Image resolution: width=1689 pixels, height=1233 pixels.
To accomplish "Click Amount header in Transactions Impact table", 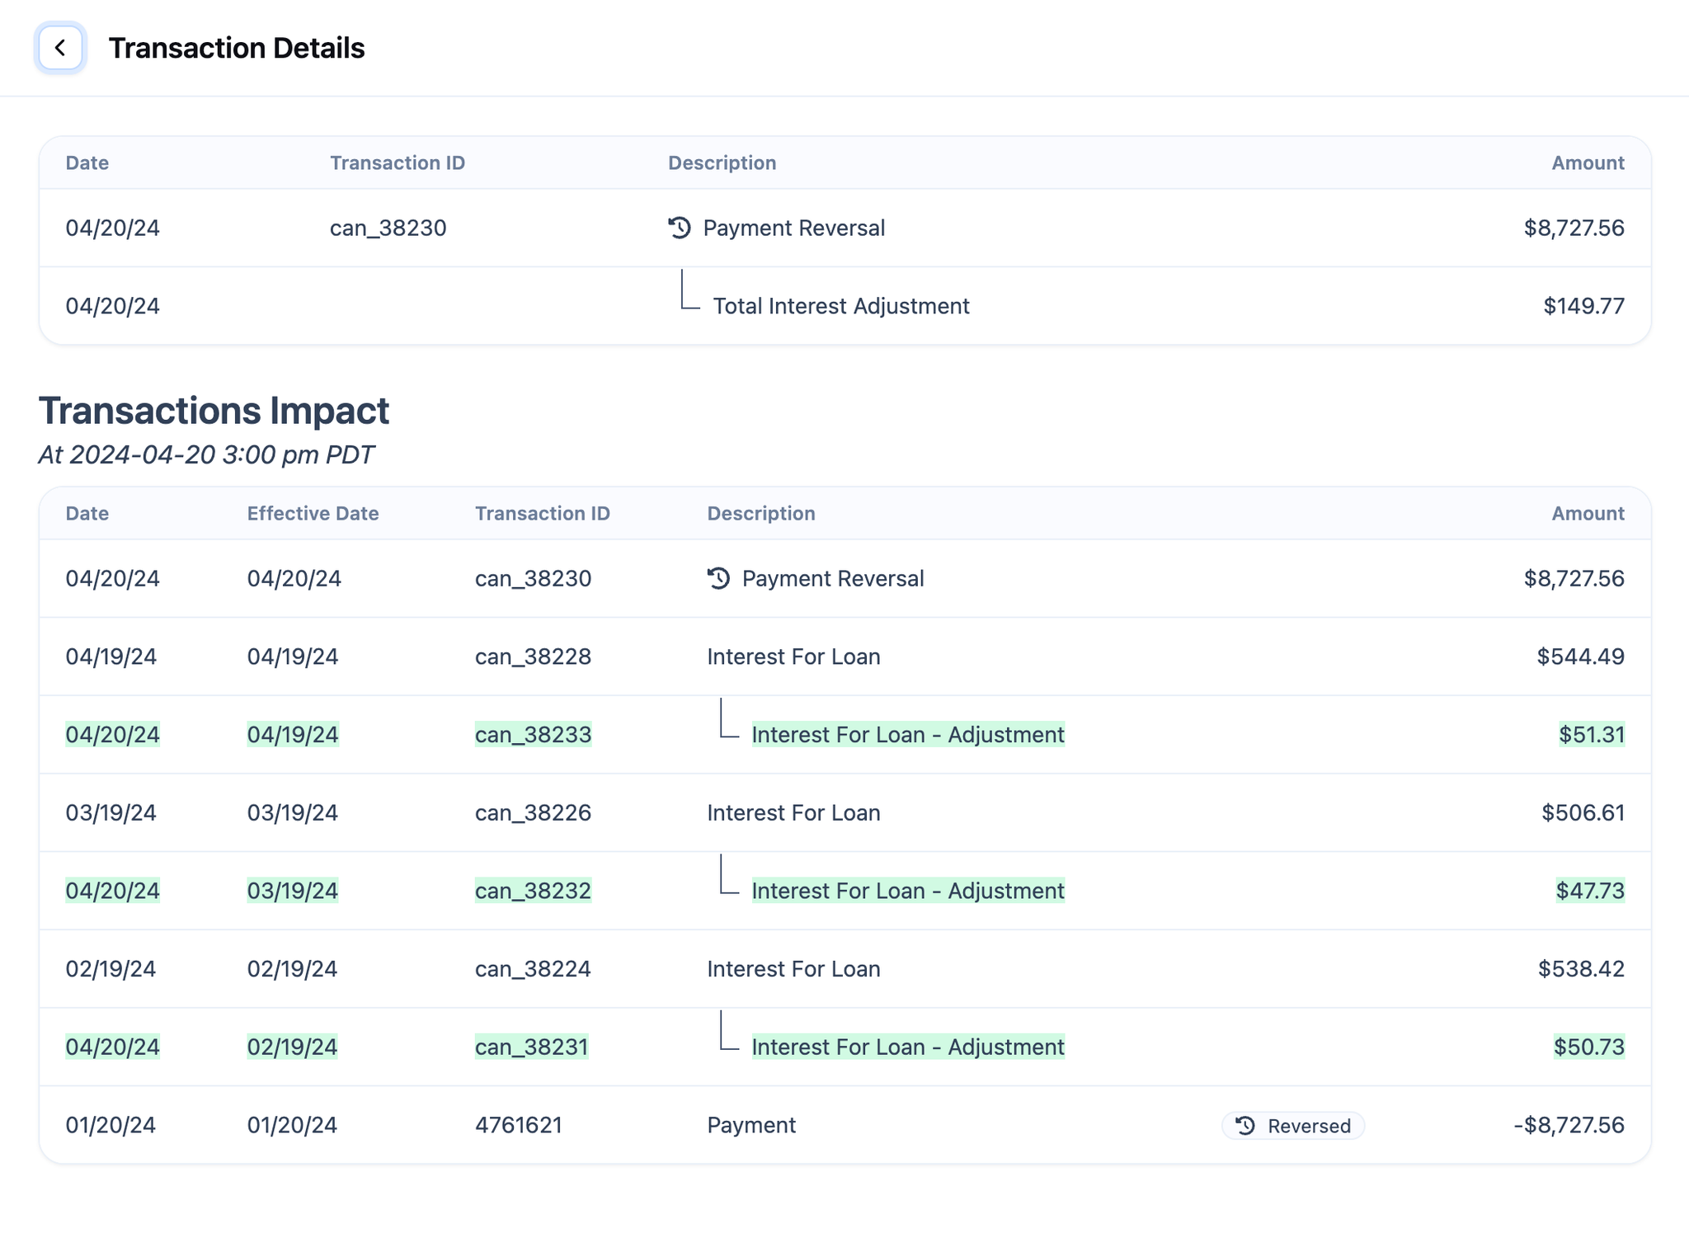I will (x=1588, y=513).
